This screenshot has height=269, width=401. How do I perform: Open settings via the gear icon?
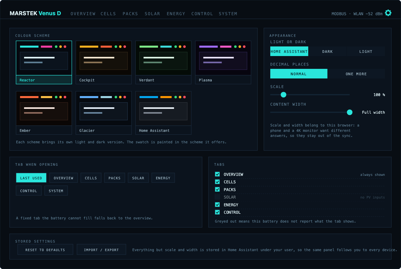click(x=388, y=13)
